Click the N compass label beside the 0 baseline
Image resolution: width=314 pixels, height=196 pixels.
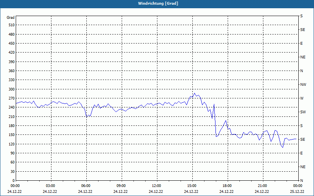[x=301, y=181]
